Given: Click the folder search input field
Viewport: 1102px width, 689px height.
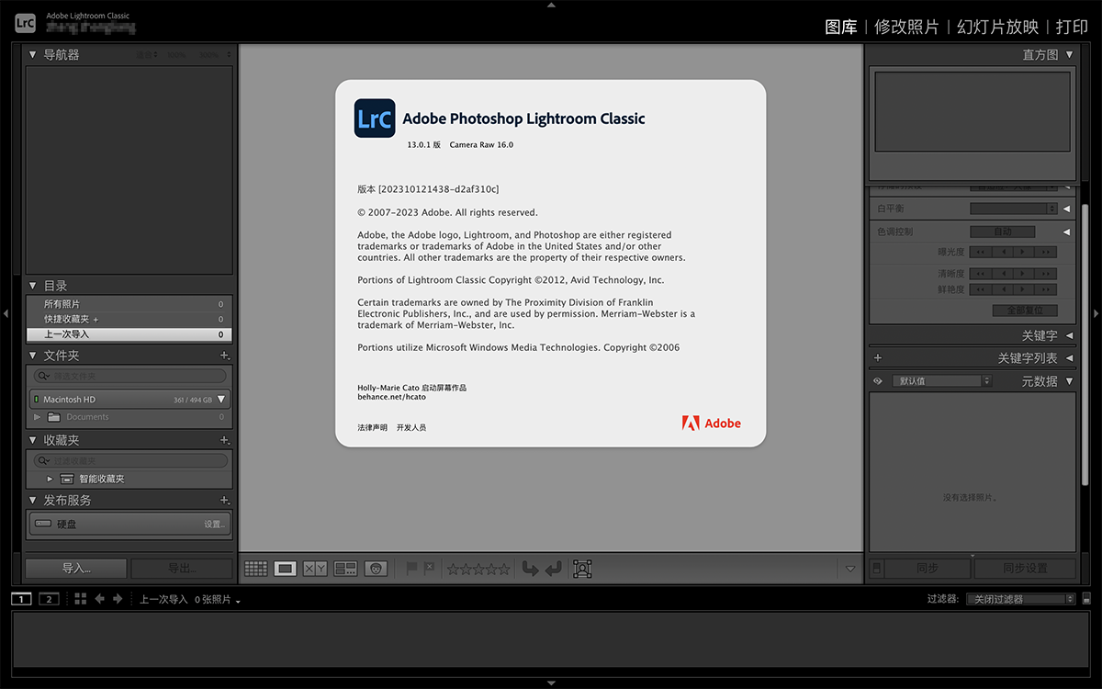Looking at the screenshot, I should coord(129,376).
